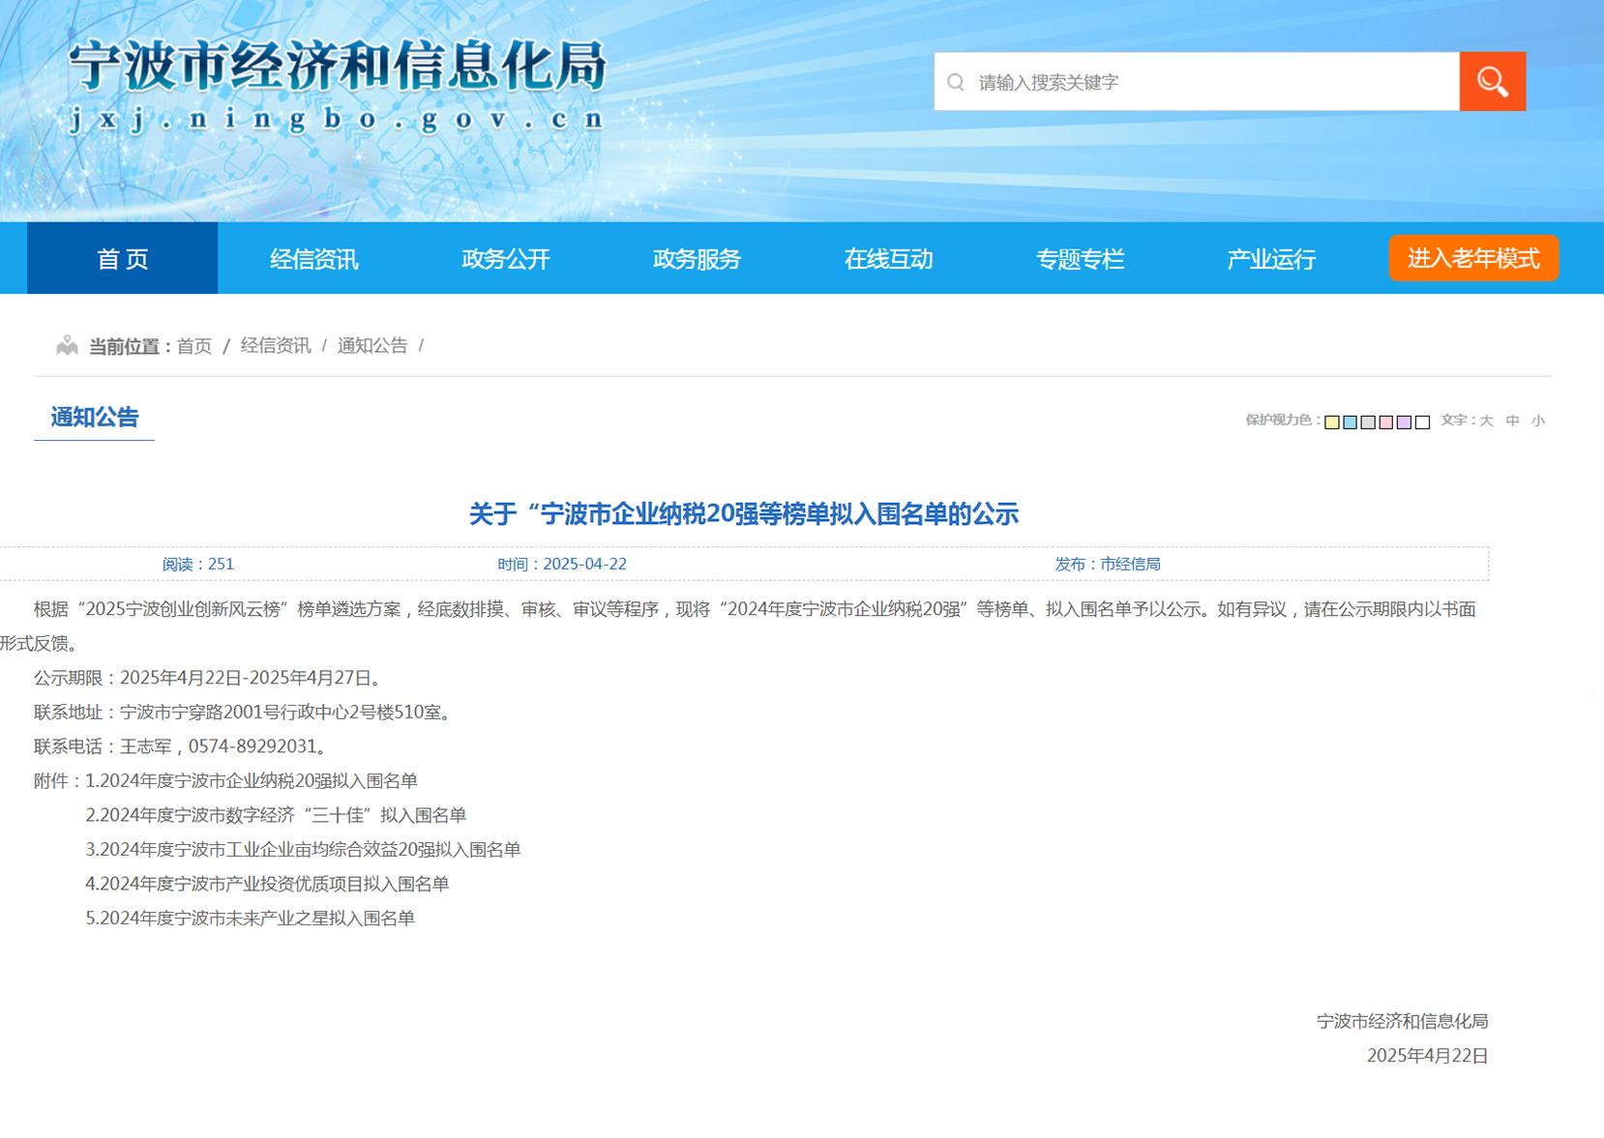Image resolution: width=1604 pixels, height=1138 pixels.
Task: Click the search keyword input field
Action: 1209,82
